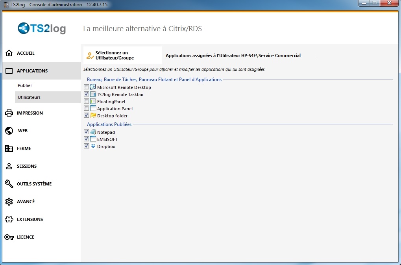
Task: Click the Extensions puzzle piece icon
Action: coord(9,219)
